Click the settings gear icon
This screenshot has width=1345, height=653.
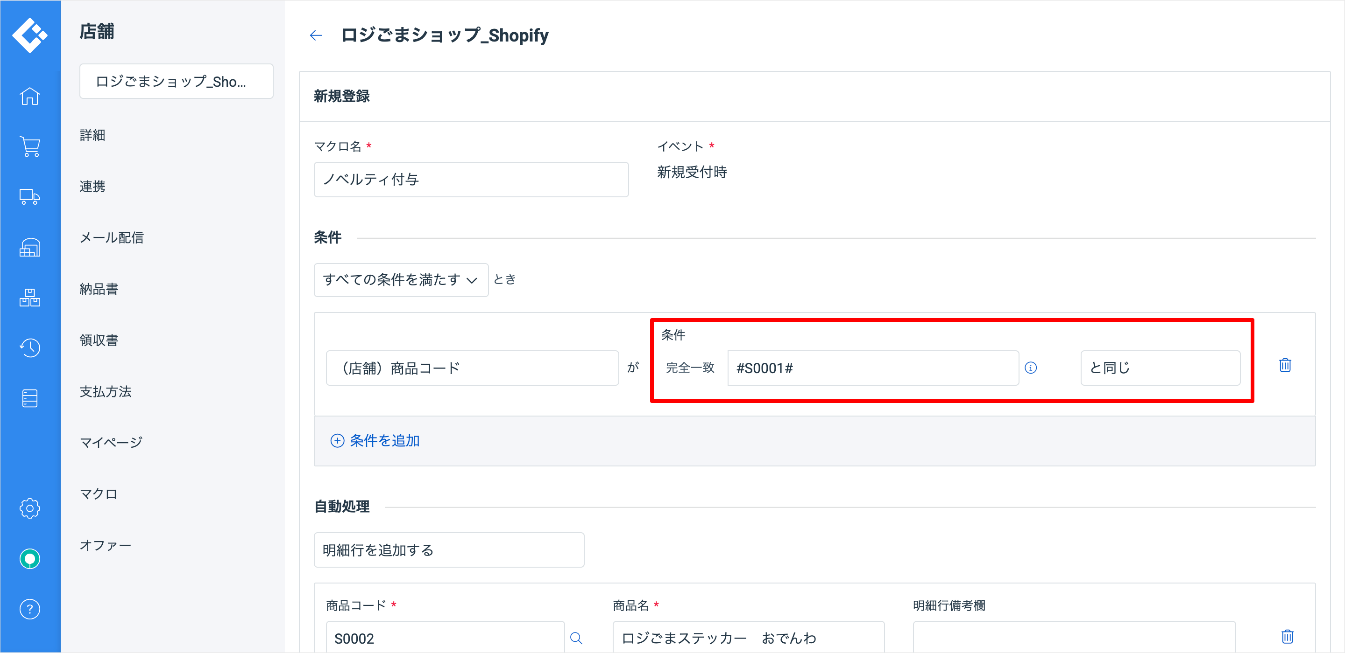pyautogui.click(x=30, y=508)
